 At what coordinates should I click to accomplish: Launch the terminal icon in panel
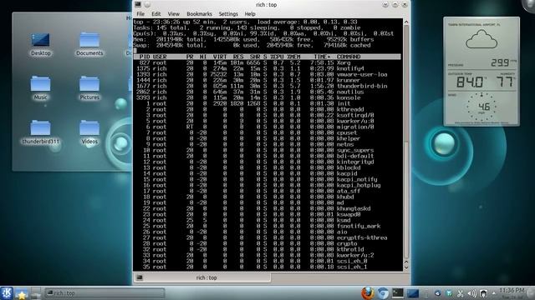tap(398, 293)
